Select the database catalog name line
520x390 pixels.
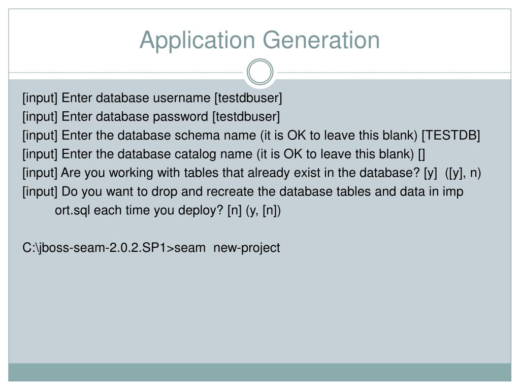(x=224, y=154)
